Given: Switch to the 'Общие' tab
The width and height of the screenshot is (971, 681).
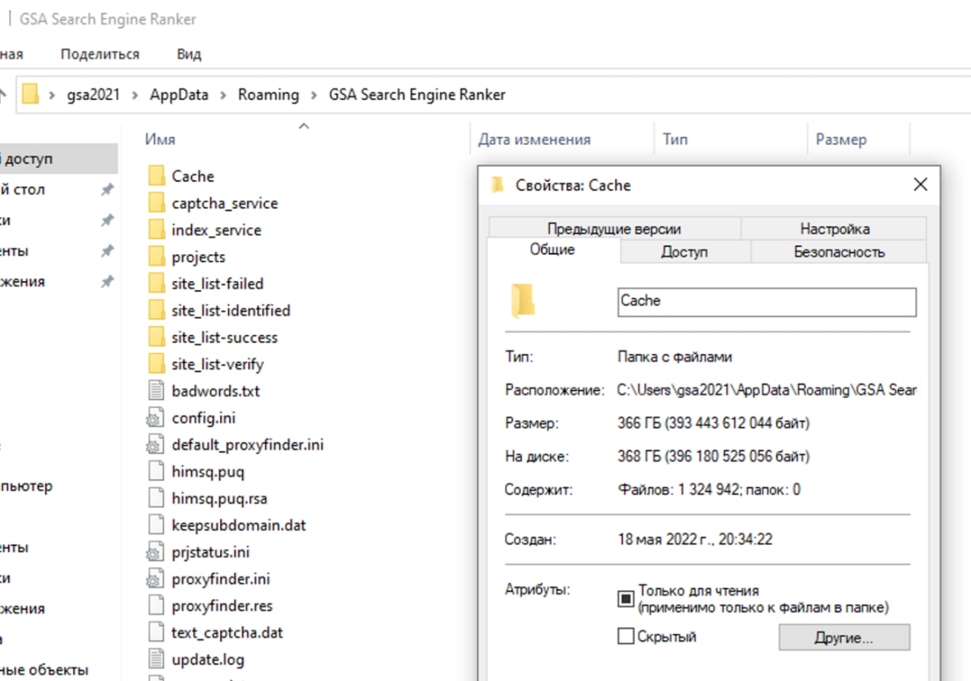Looking at the screenshot, I should coord(552,250).
